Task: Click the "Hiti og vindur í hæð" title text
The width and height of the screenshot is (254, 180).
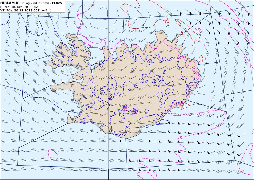Action: [35, 3]
